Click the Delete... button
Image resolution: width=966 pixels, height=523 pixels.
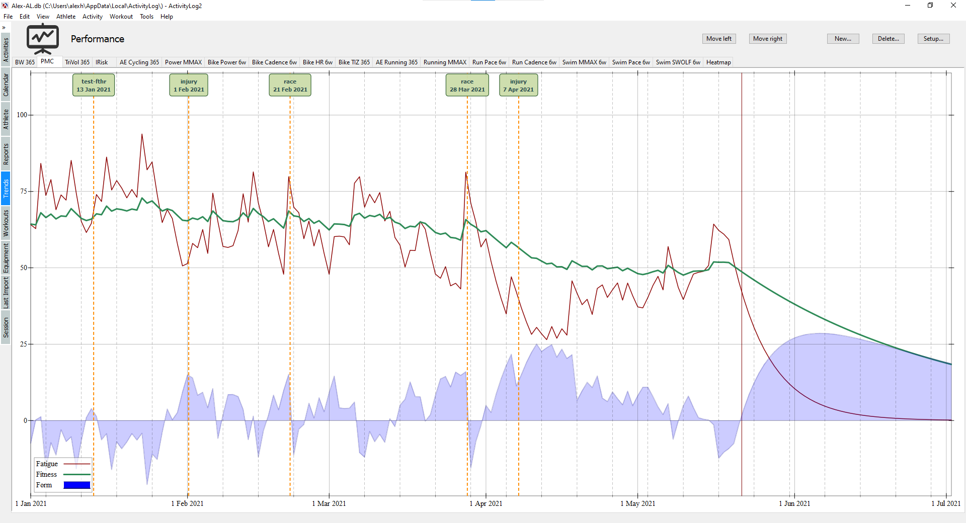(x=889, y=39)
